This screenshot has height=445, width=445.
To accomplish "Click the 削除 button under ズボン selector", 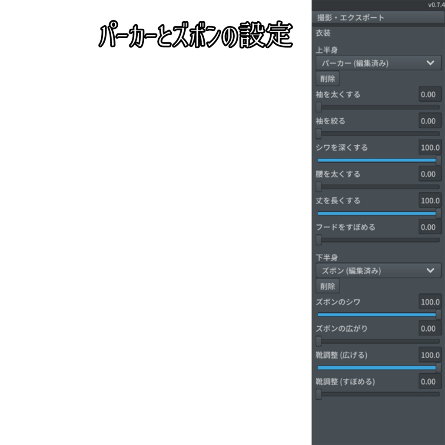I will point(327,286).
